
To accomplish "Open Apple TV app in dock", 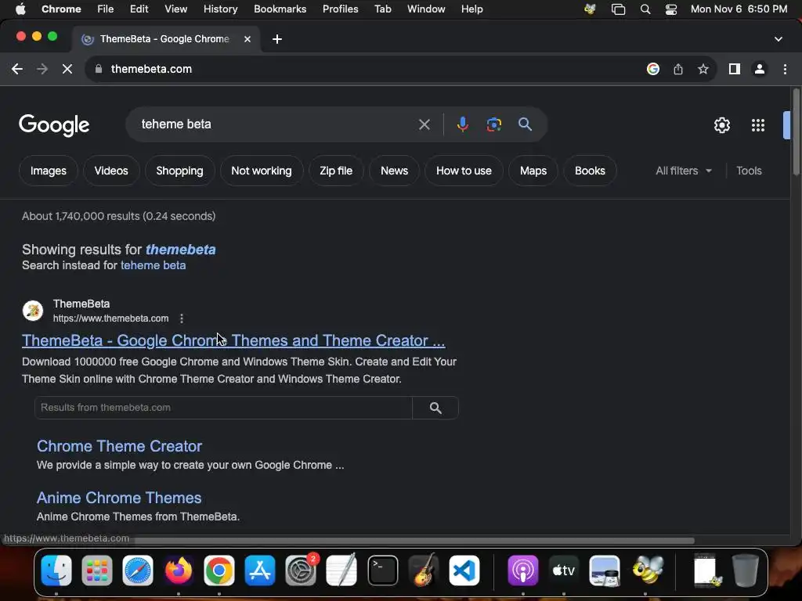I will coord(564,570).
